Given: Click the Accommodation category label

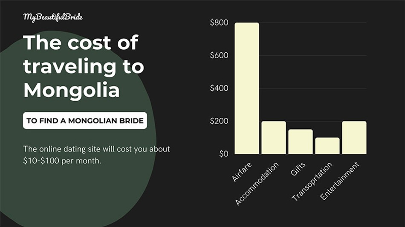Looking at the screenshot, I should tap(257, 184).
